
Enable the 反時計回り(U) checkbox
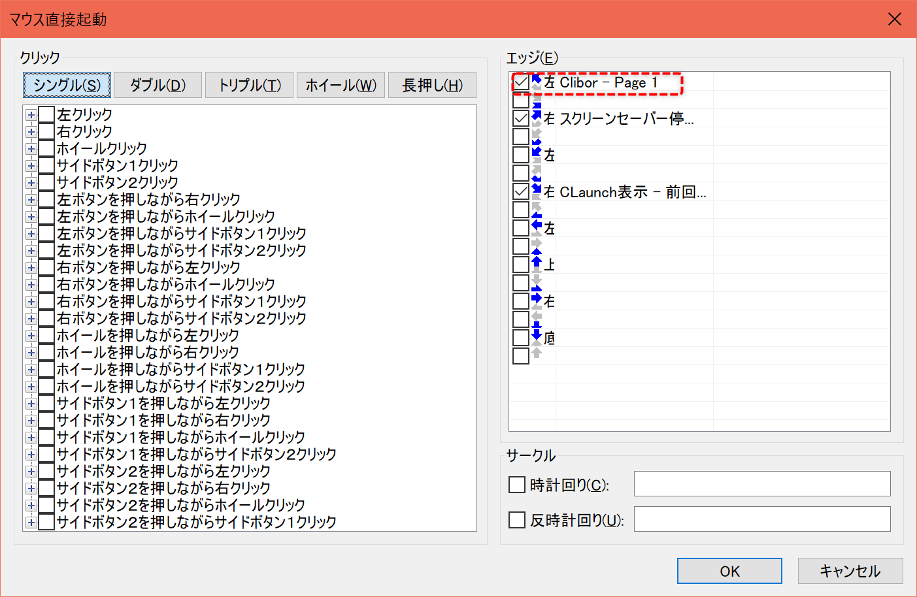pyautogui.click(x=517, y=520)
